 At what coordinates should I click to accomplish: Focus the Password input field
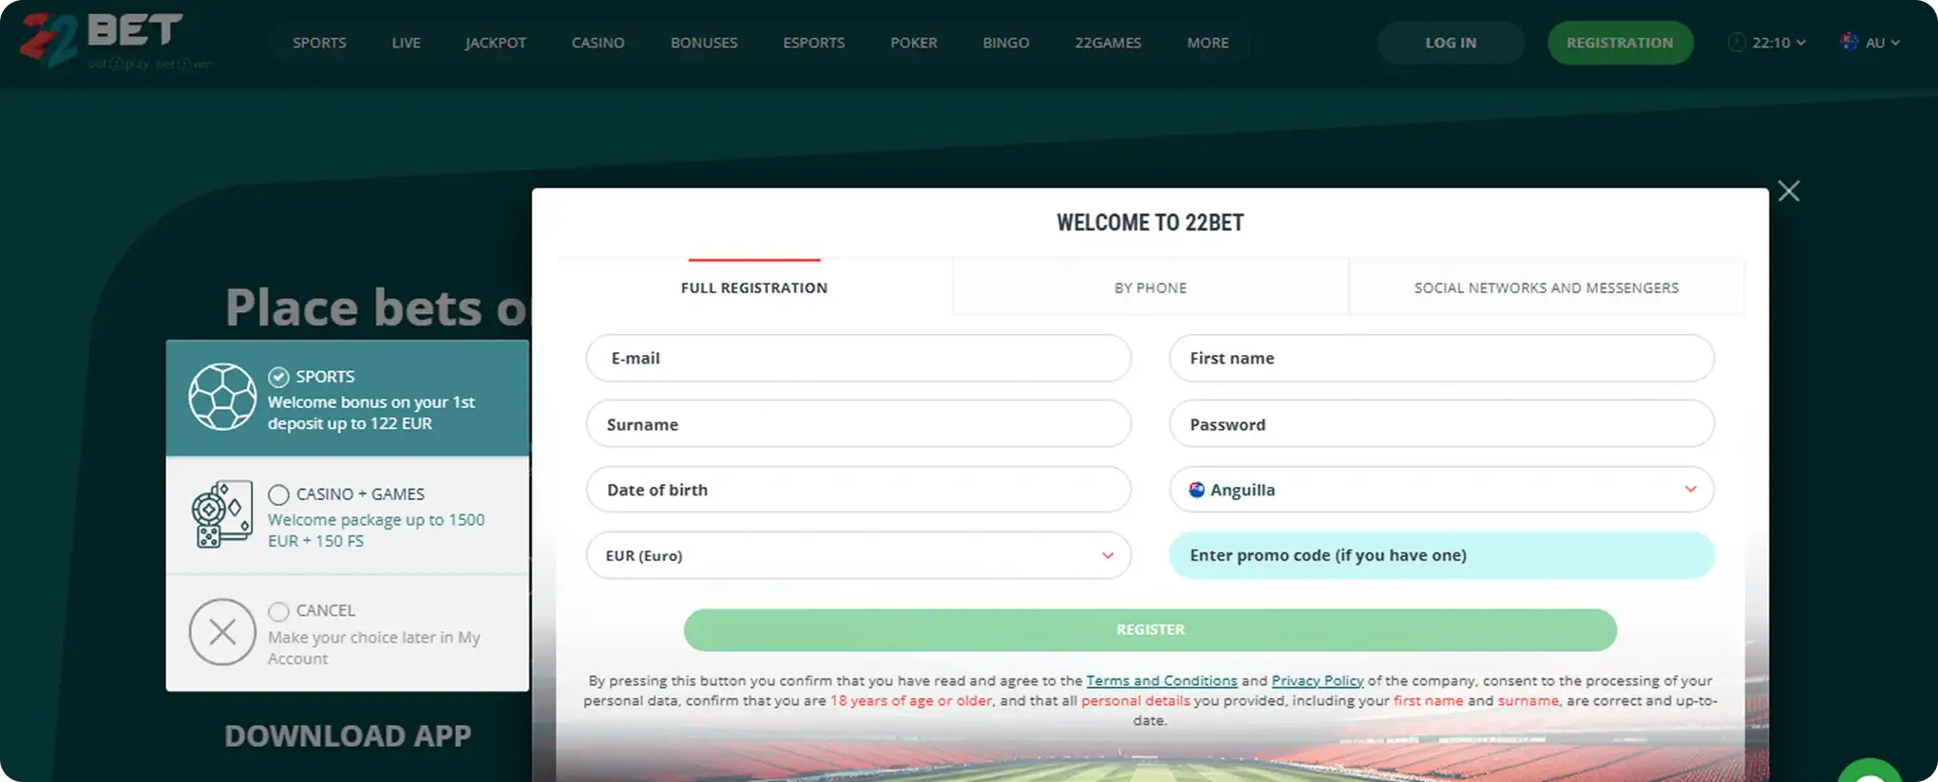click(x=1441, y=423)
